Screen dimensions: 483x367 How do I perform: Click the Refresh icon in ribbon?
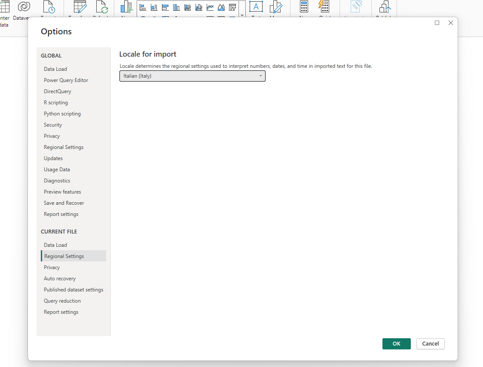(x=102, y=7)
